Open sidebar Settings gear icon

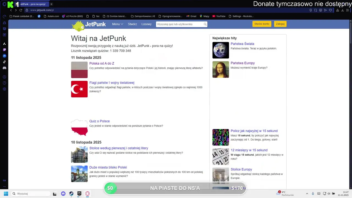point(4,89)
